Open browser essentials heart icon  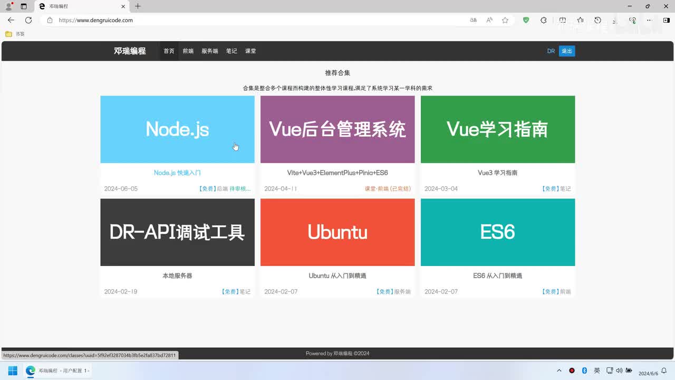click(x=632, y=20)
